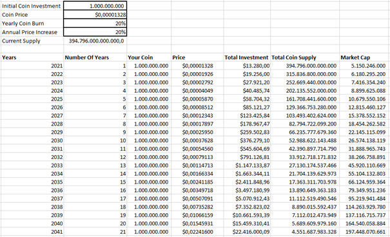The width and height of the screenshot is (390, 237).
Task: Select the Years column header
Action: pyautogui.click(x=32, y=57)
